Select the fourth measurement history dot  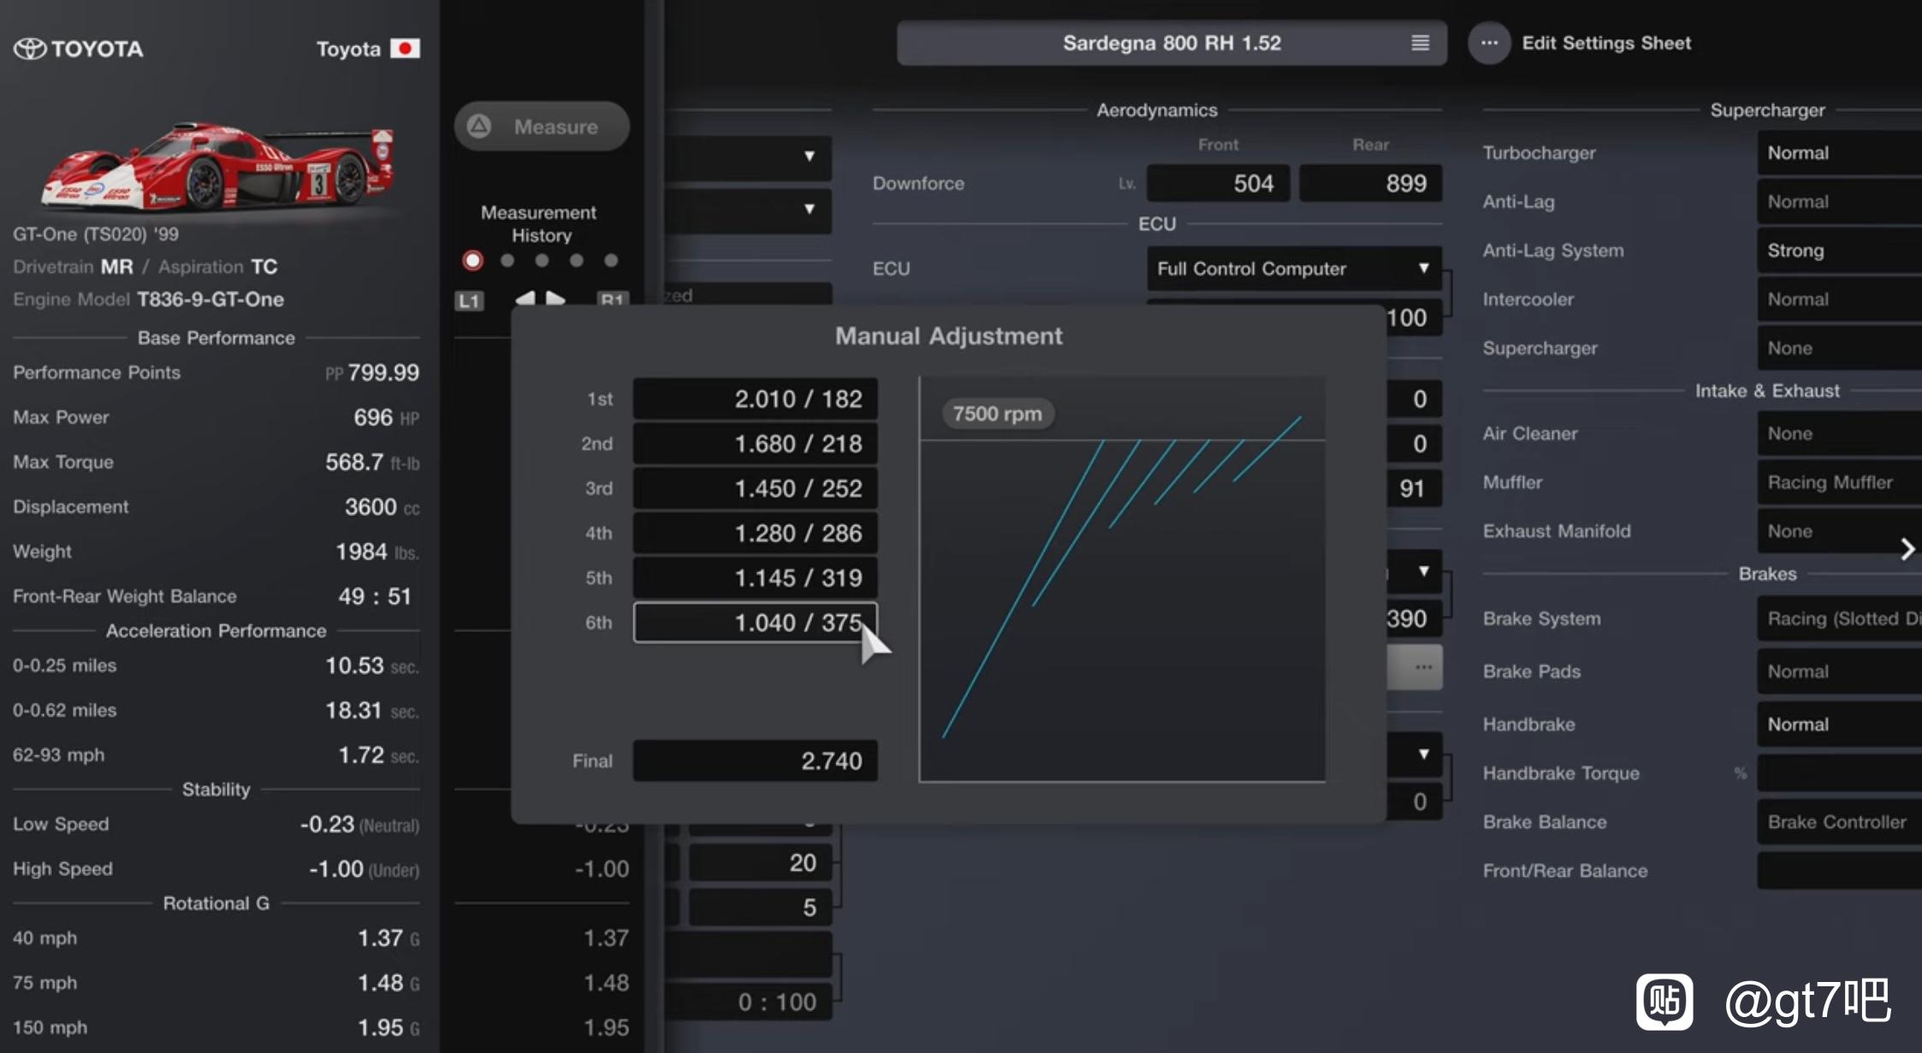click(577, 260)
